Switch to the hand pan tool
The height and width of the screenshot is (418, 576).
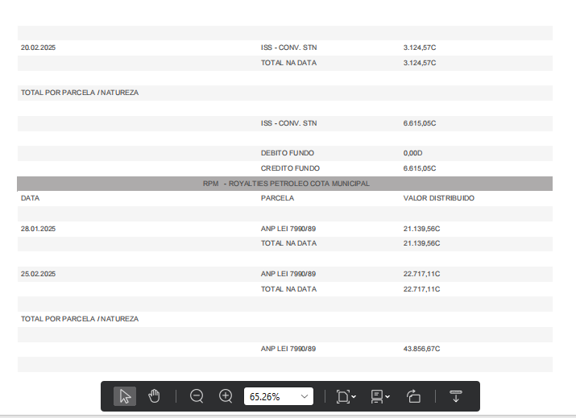[x=154, y=396]
